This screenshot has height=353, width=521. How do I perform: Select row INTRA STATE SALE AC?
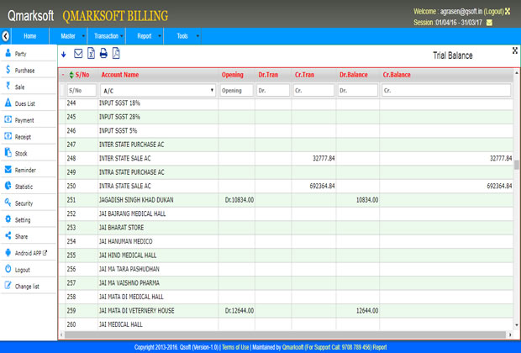tap(286, 186)
